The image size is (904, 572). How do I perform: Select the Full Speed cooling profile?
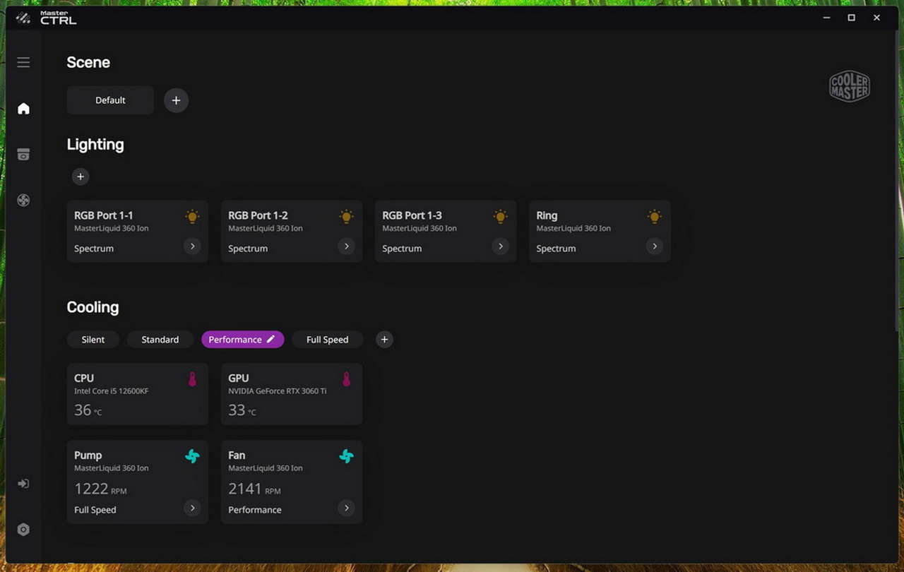pos(327,340)
